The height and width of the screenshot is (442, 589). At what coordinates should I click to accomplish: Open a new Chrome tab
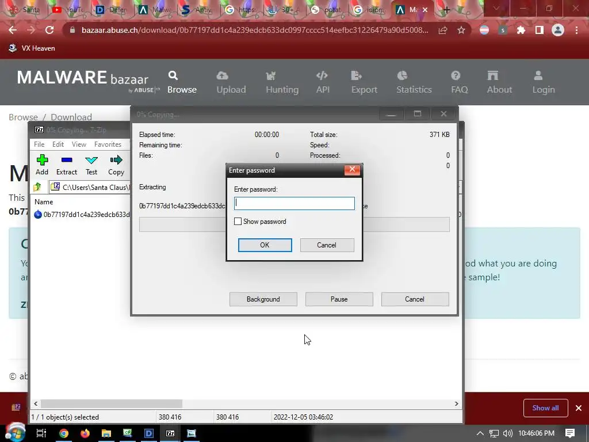(x=446, y=10)
